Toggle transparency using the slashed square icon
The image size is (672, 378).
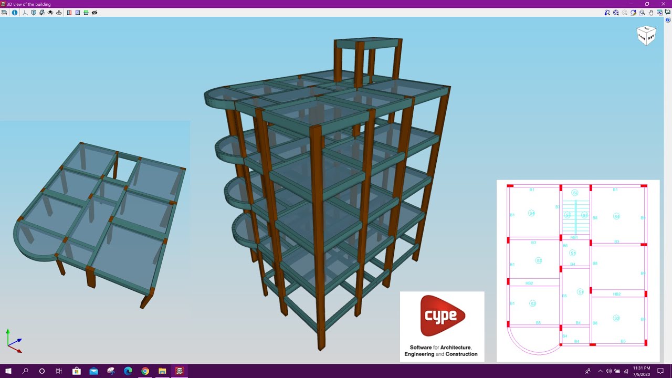pyautogui.click(x=78, y=13)
